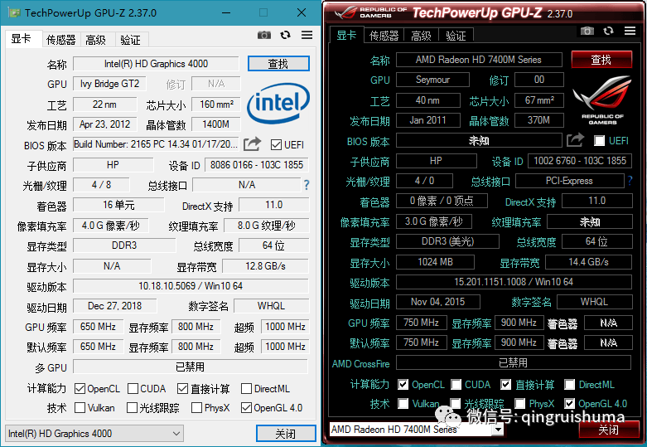Click device ID field 8086 0166 - 103C 1855
Viewport: 647px width, 447px height.
pos(257,165)
